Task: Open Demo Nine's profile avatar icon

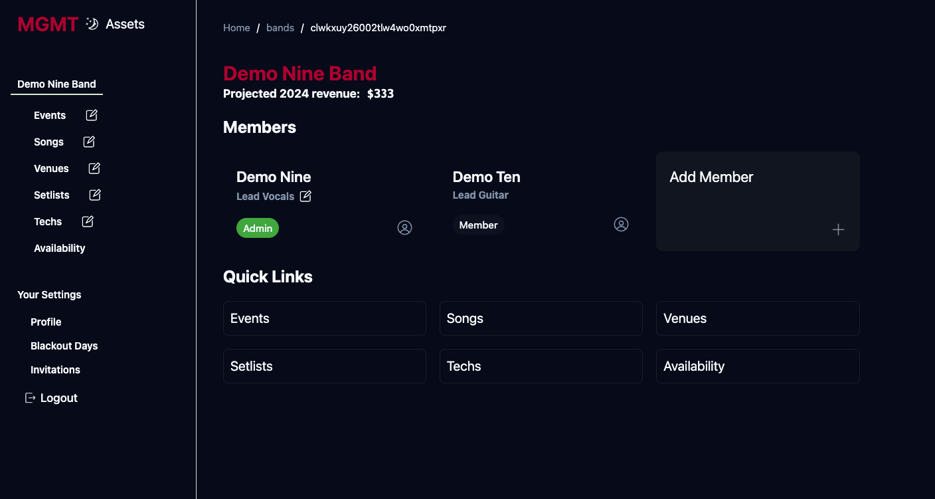Action: click(404, 228)
